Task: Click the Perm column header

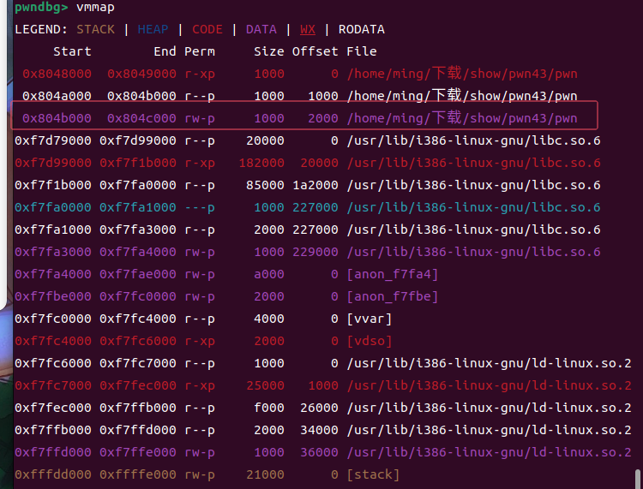Action: click(200, 51)
